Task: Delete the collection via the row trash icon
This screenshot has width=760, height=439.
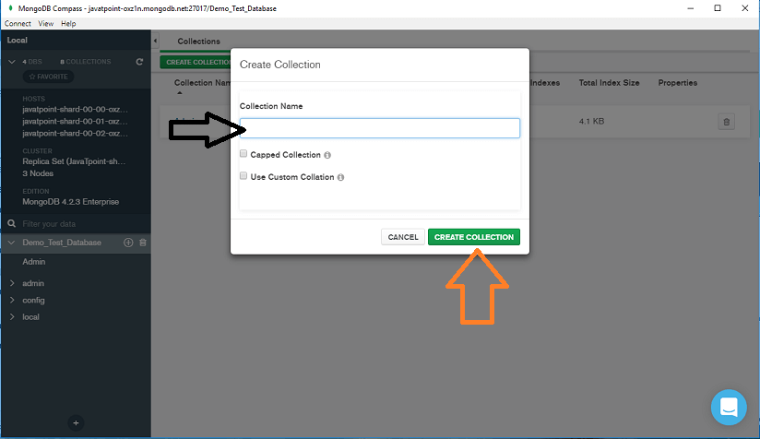Action: click(726, 122)
